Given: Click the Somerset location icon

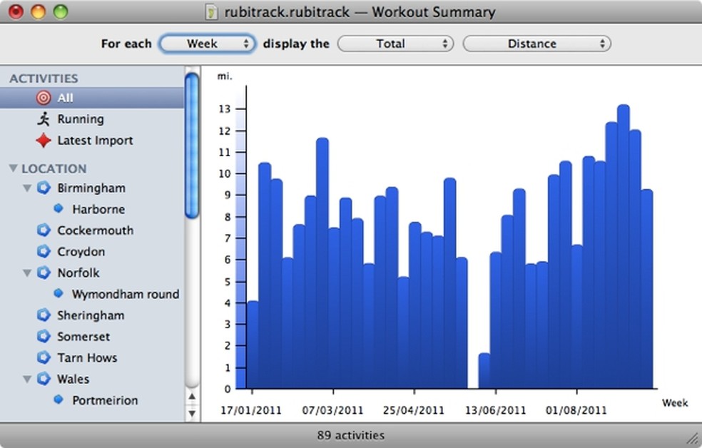Looking at the screenshot, I should [x=44, y=336].
